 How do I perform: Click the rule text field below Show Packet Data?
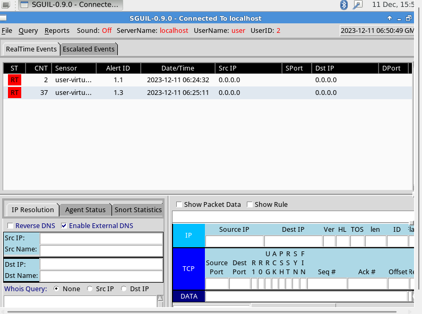click(x=293, y=217)
